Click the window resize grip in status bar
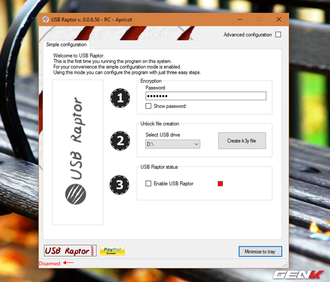This screenshot has width=330, height=282. pos(285,265)
